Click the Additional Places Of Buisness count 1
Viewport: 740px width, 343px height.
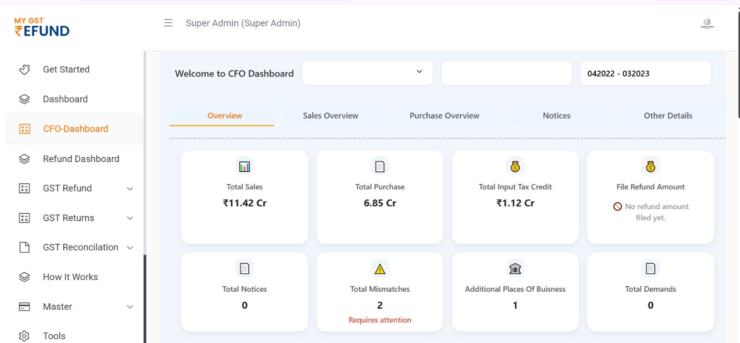(515, 305)
